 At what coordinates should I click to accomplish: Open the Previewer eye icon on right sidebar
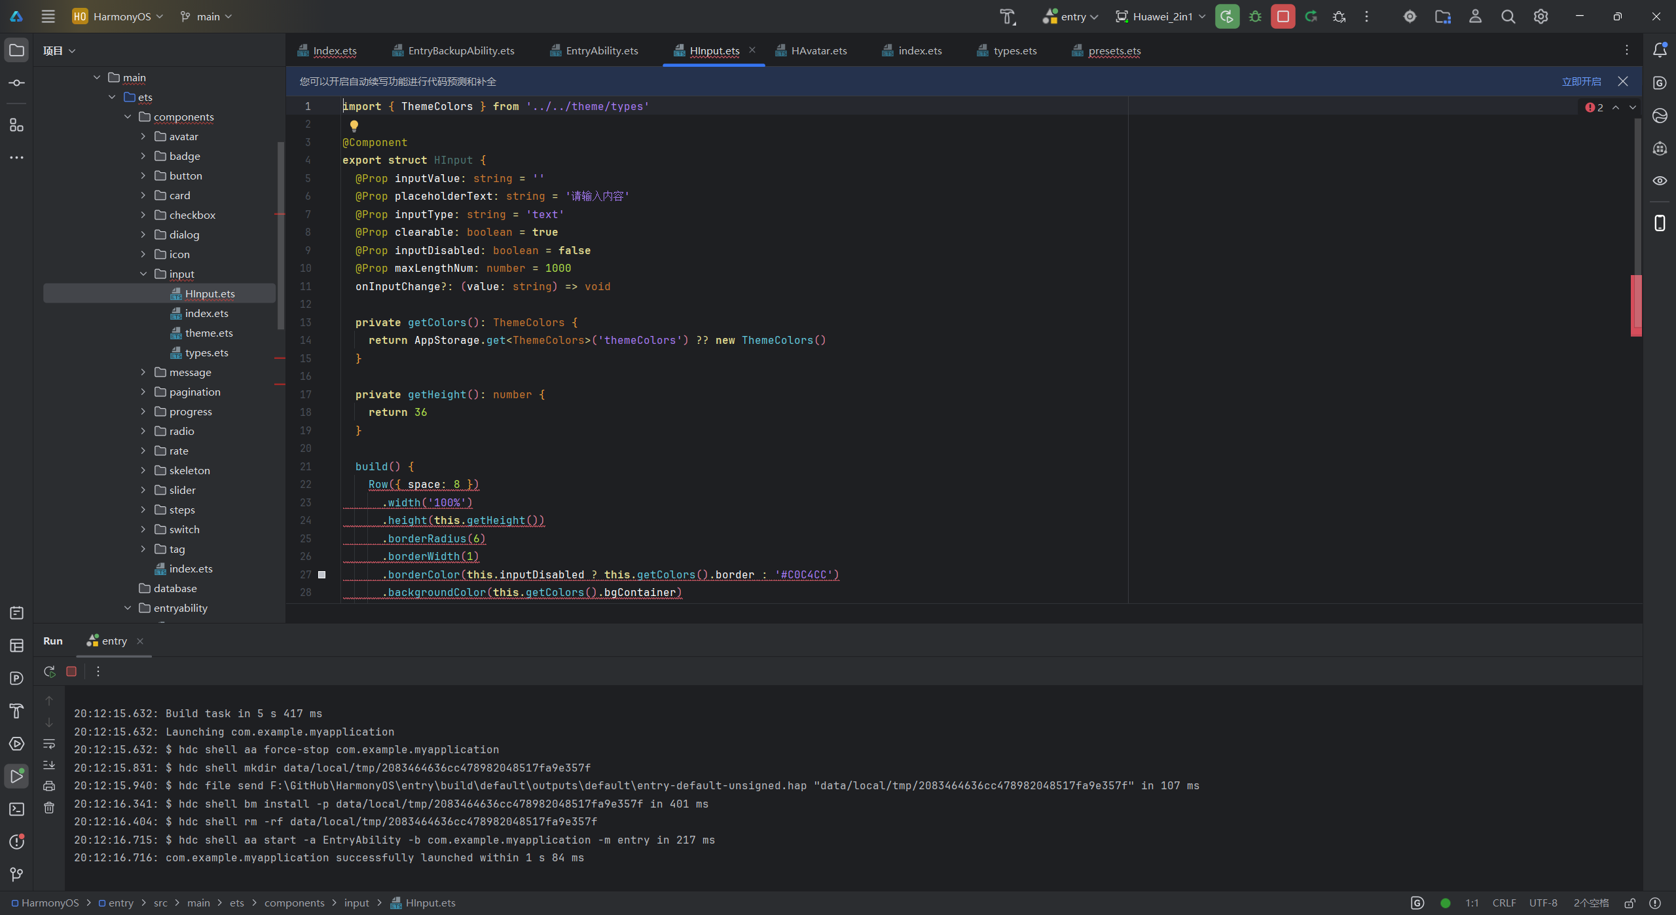1660,181
